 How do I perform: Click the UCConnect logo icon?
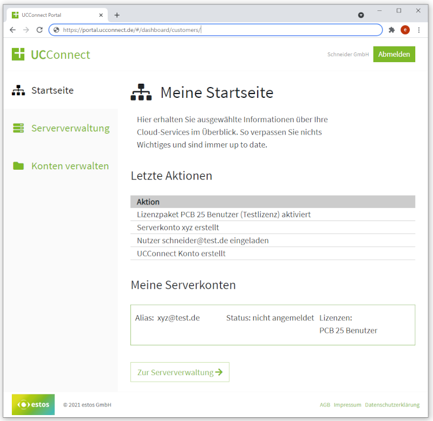(x=18, y=54)
